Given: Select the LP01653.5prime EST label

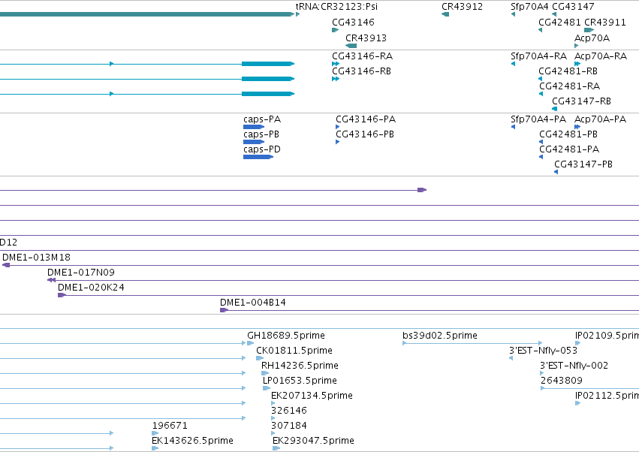Looking at the screenshot, I should point(300,381).
